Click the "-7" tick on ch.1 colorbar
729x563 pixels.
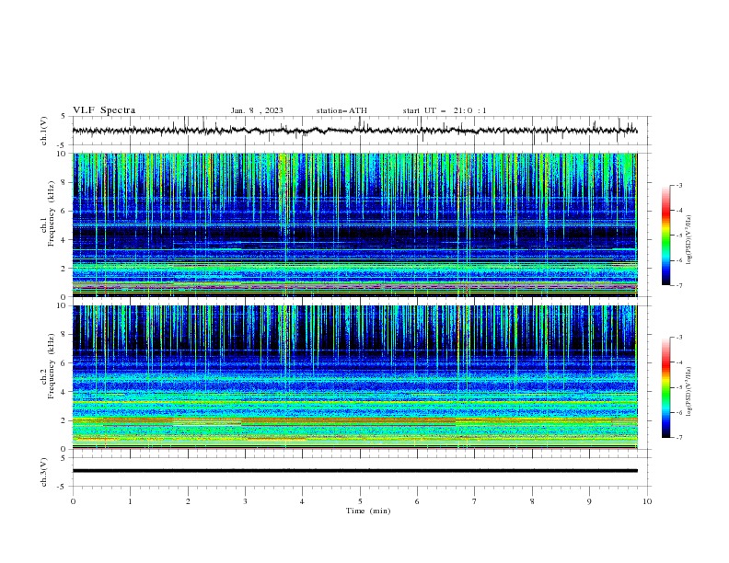[x=678, y=285]
